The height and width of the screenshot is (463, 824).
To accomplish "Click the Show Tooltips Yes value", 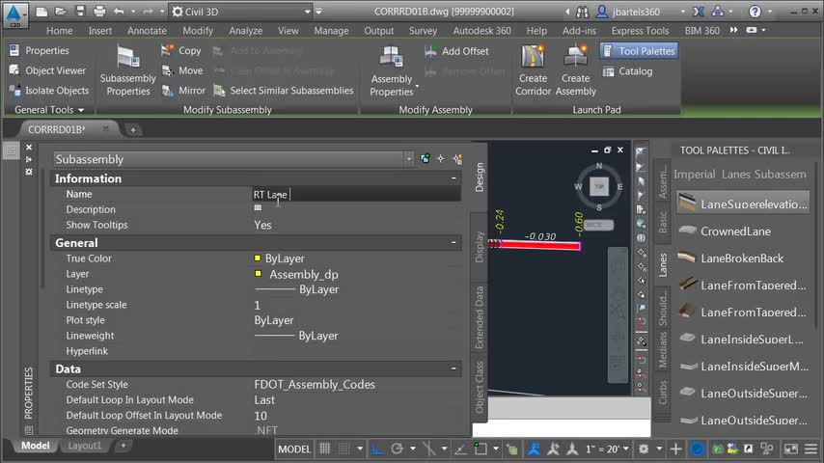I will tap(262, 225).
